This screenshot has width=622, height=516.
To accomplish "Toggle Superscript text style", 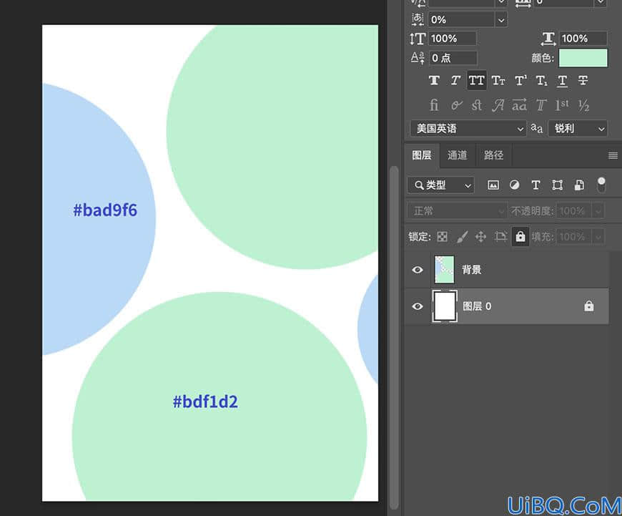I will [520, 81].
